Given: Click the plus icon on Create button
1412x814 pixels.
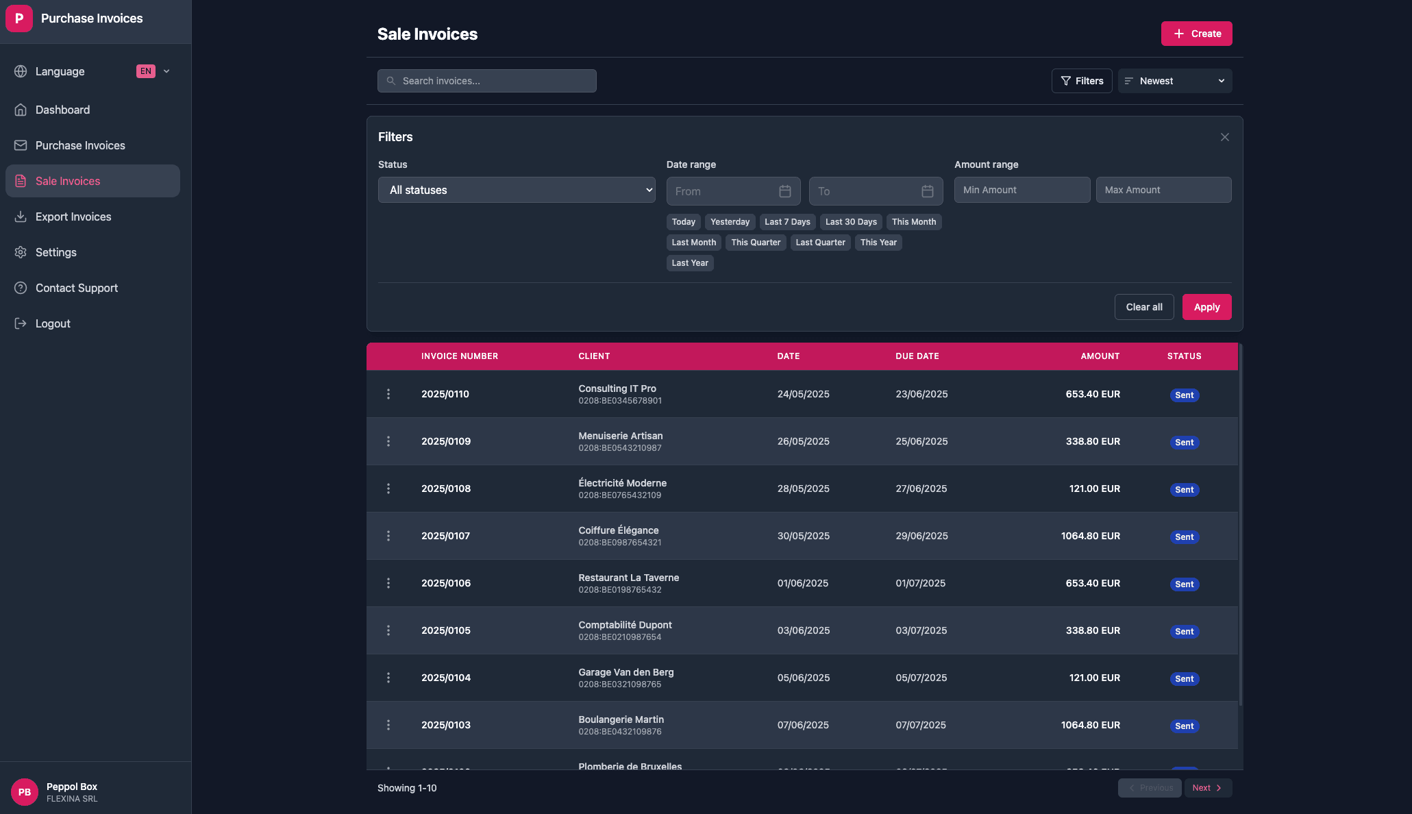Looking at the screenshot, I should (x=1179, y=34).
